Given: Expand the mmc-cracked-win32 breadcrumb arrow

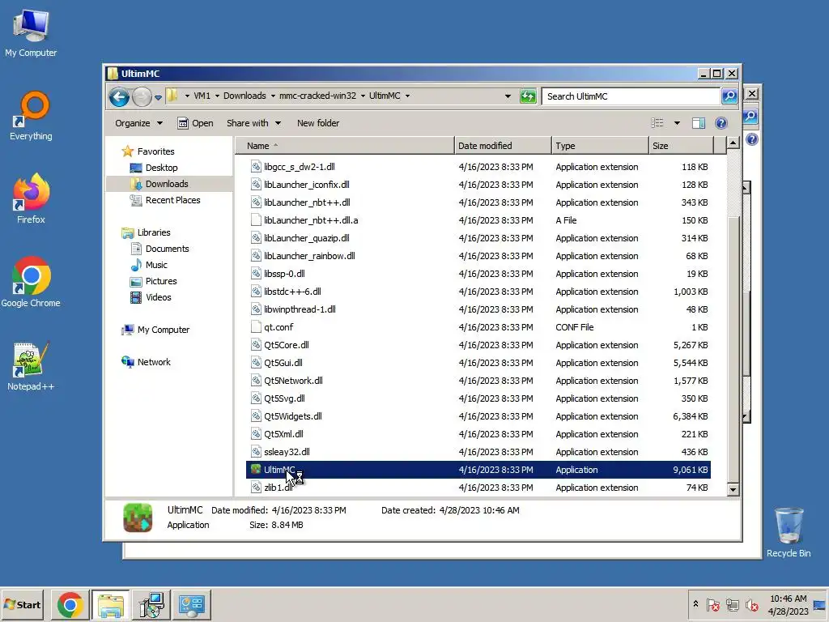Looking at the screenshot, I should pyautogui.click(x=363, y=96).
